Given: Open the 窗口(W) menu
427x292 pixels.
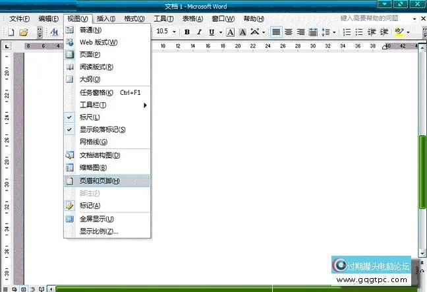Looking at the screenshot, I should [223, 18].
